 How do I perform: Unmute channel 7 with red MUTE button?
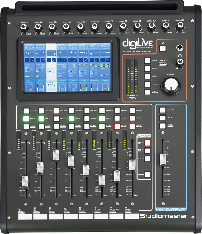click(117, 126)
